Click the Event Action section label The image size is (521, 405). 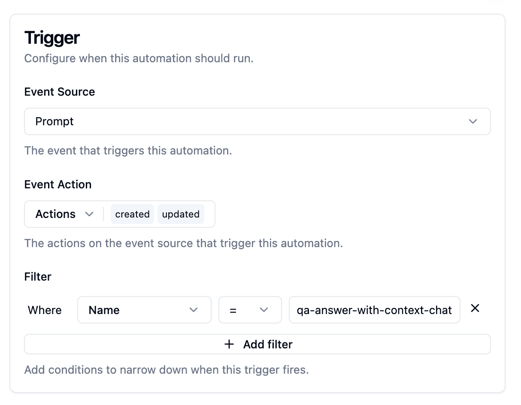(x=58, y=184)
